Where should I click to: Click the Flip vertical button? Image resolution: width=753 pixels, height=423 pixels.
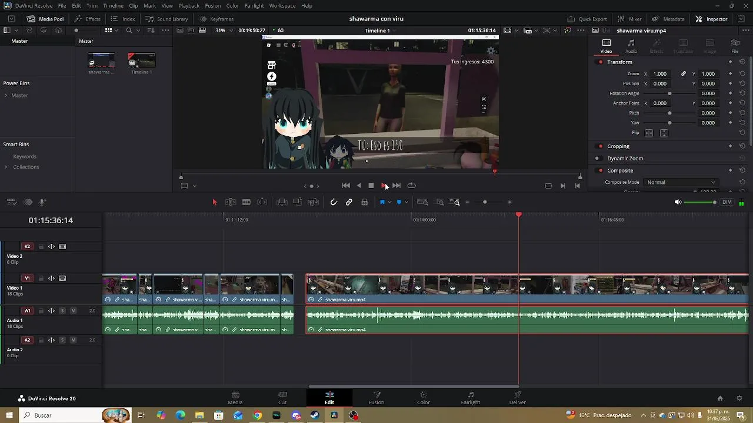[x=664, y=133]
